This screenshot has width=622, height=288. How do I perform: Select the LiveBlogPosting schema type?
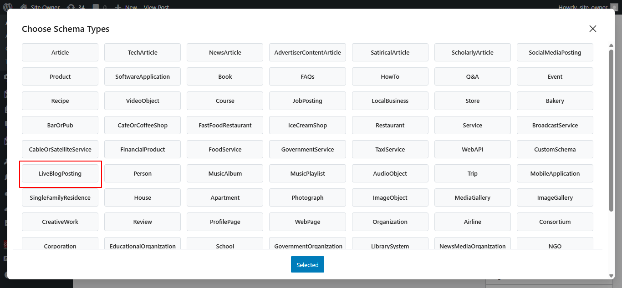[60, 173]
